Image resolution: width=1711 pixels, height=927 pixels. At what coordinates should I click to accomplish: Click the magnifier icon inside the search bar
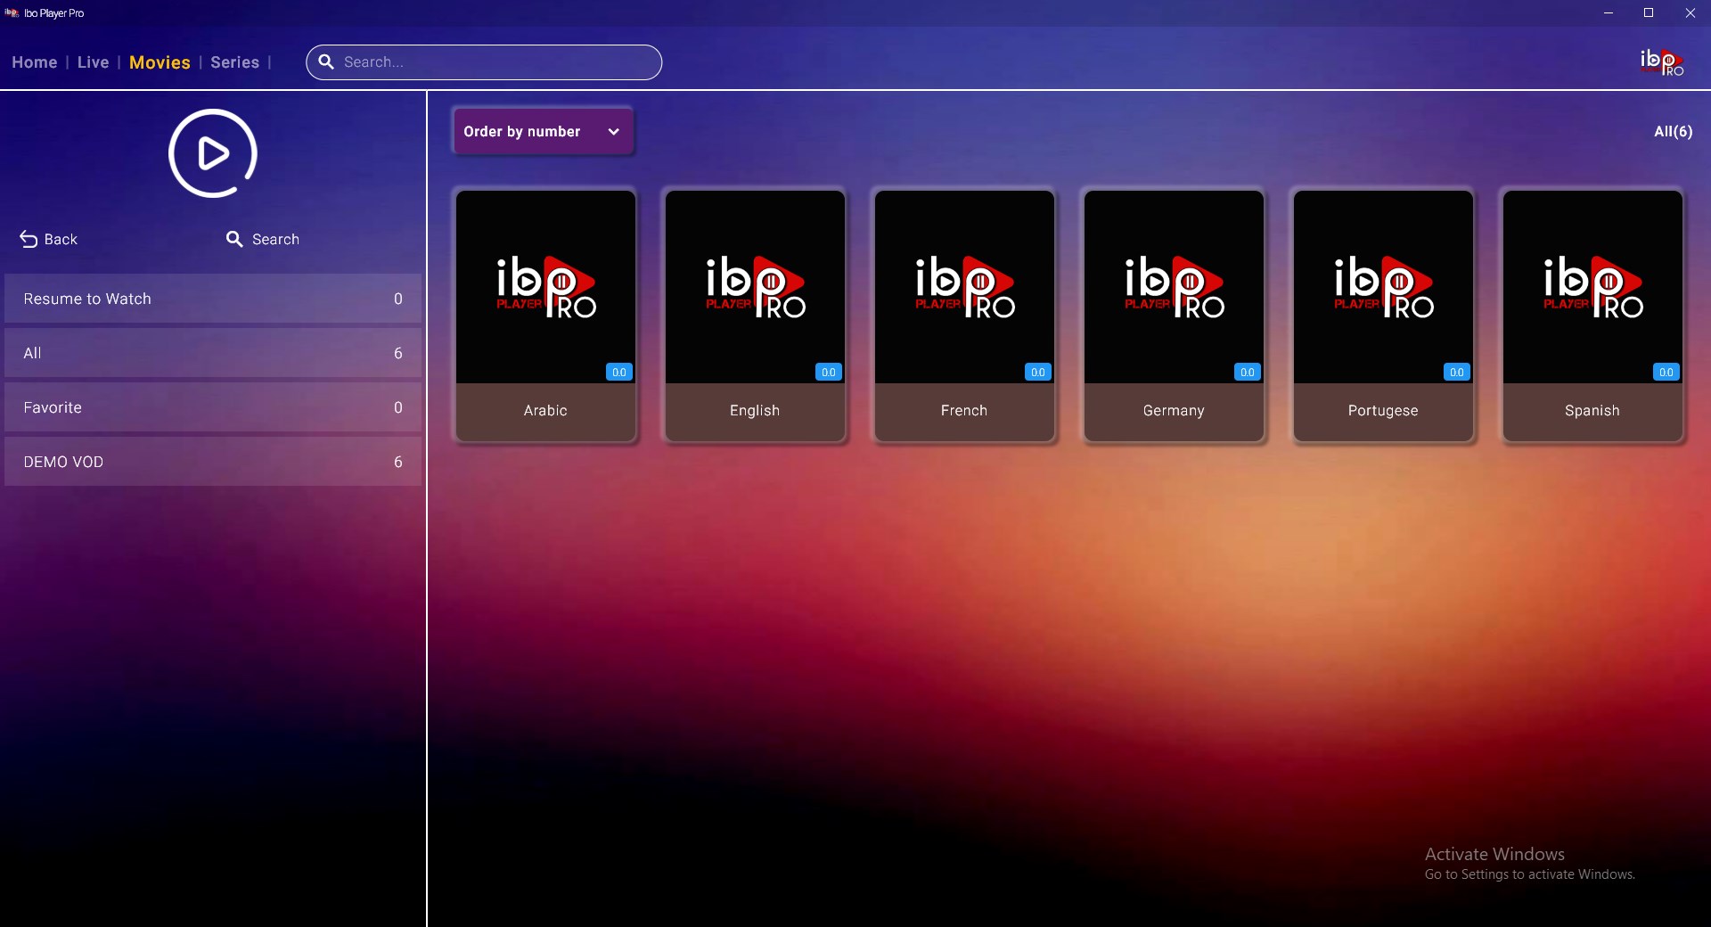pos(326,62)
